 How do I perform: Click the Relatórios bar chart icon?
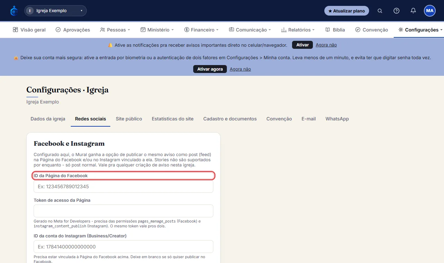pos(284,30)
